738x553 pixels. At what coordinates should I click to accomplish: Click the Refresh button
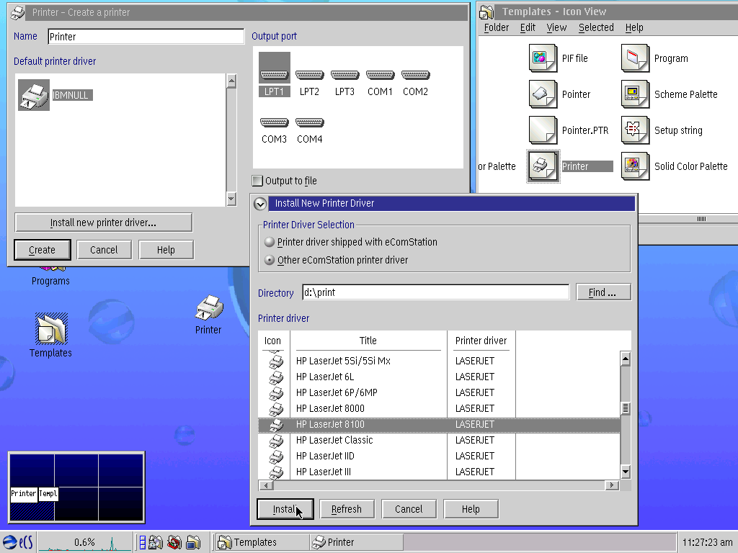[x=347, y=509]
